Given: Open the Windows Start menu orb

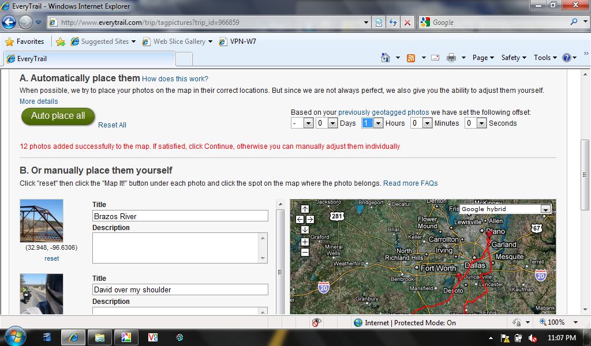Looking at the screenshot, I should coord(14,336).
